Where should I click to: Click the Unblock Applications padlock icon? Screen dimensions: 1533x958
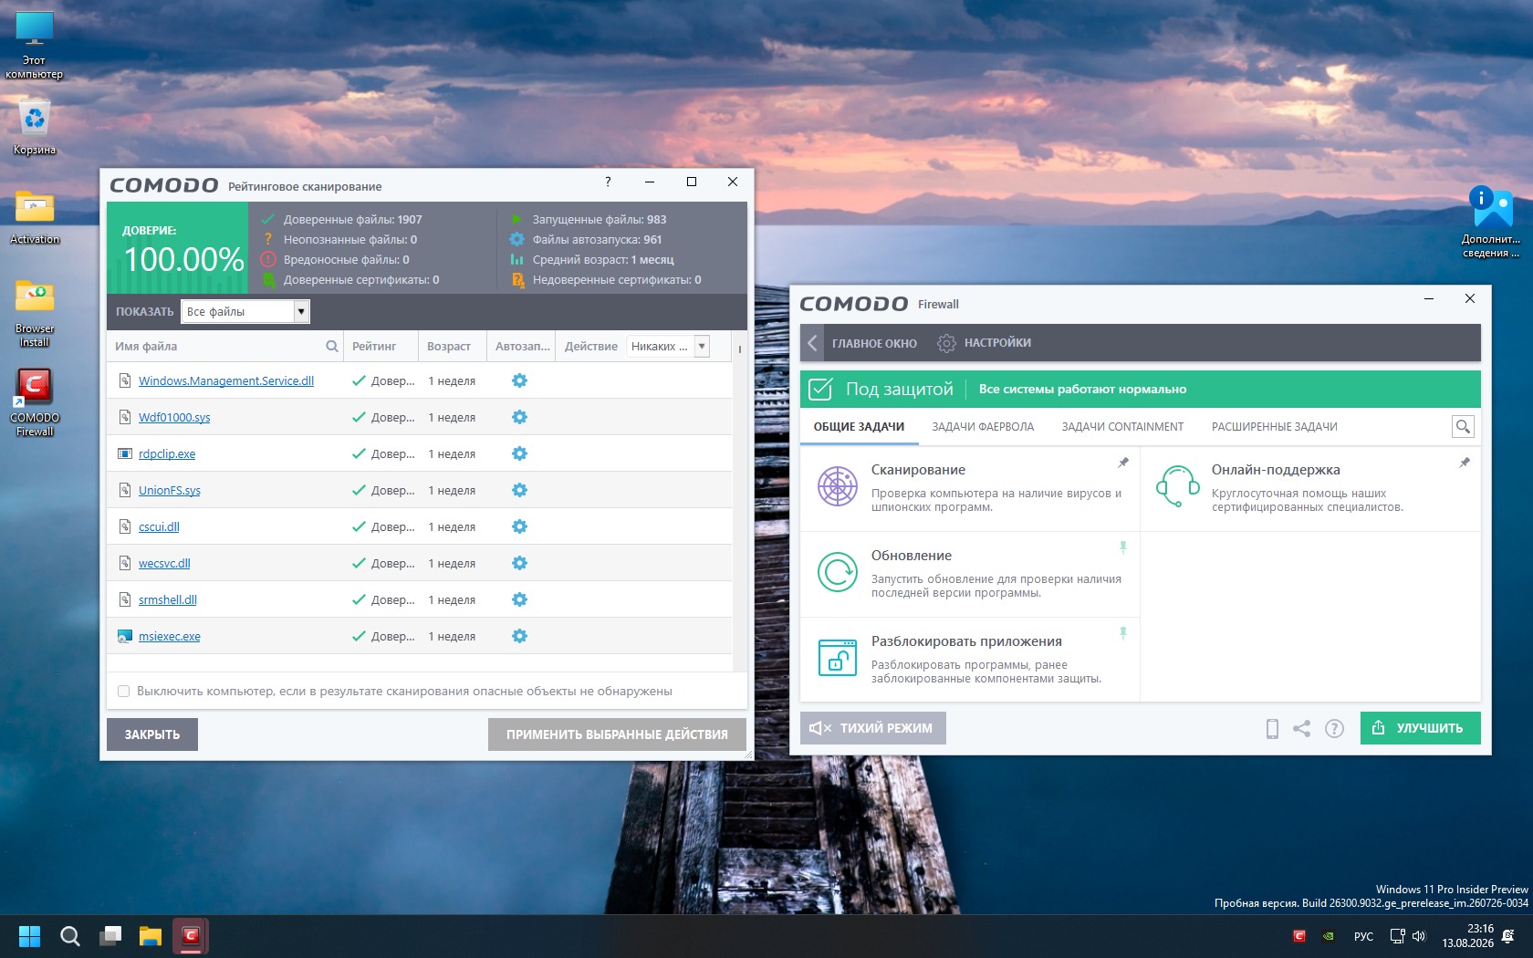click(837, 657)
